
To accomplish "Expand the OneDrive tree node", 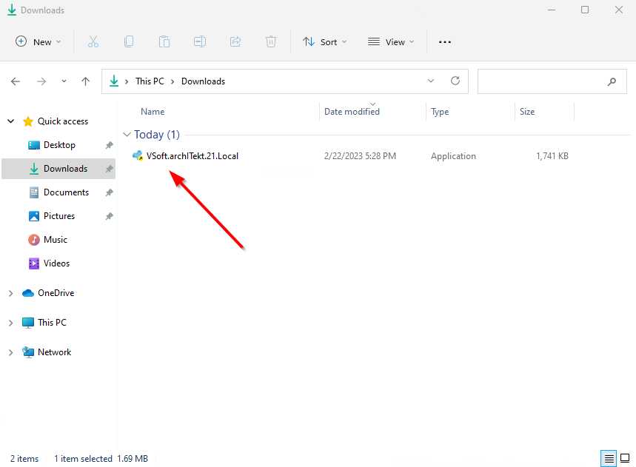I will (11, 293).
